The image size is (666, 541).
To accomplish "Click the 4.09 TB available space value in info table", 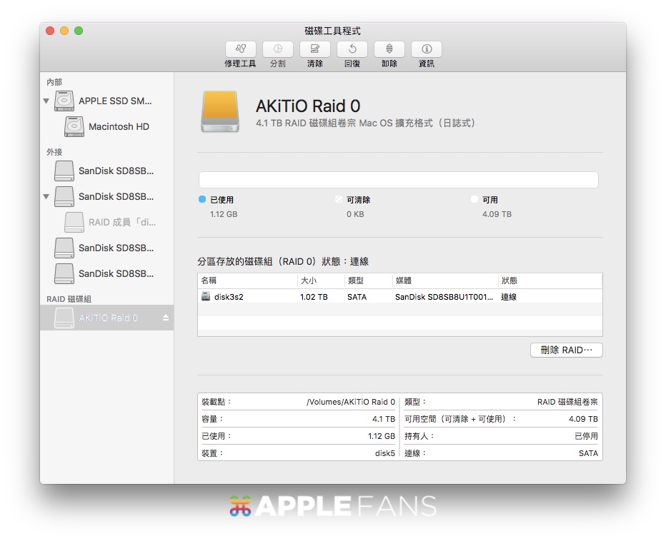I will (583, 419).
